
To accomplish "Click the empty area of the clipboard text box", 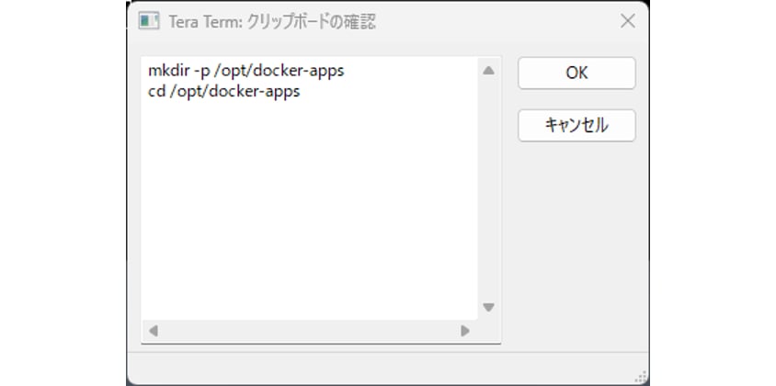I will (x=309, y=211).
